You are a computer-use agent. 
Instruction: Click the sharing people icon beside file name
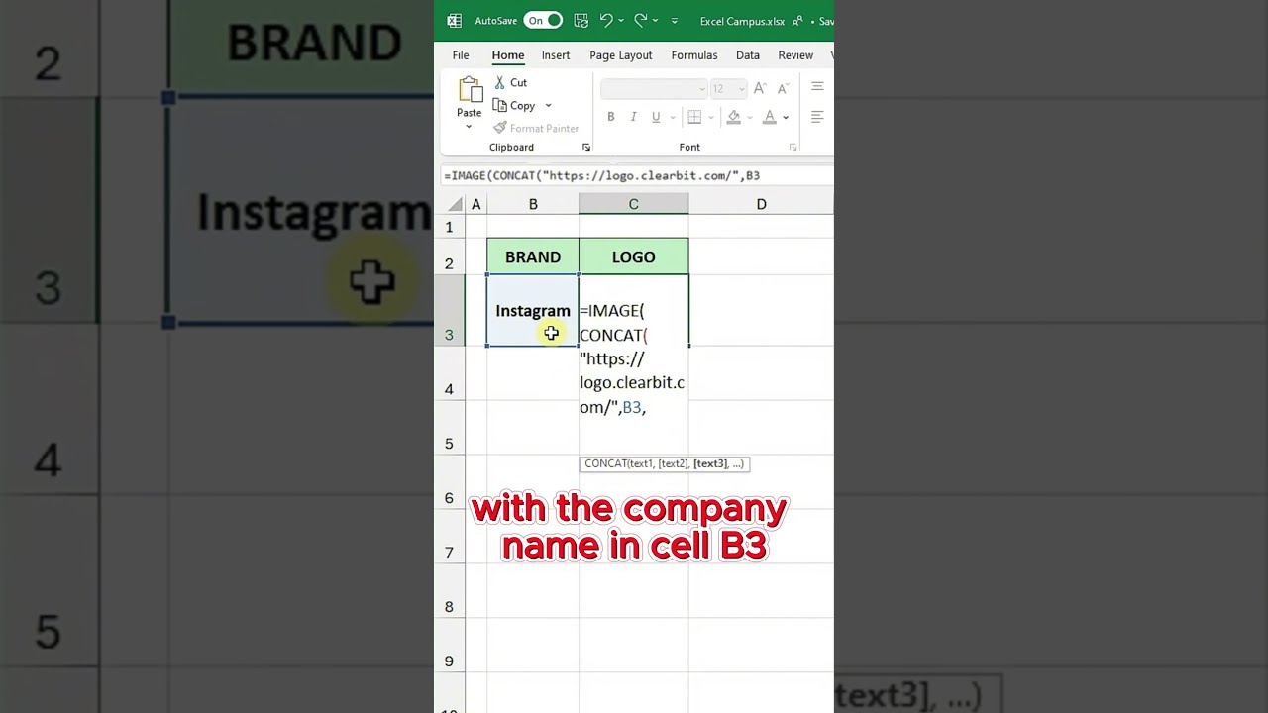coord(797,20)
